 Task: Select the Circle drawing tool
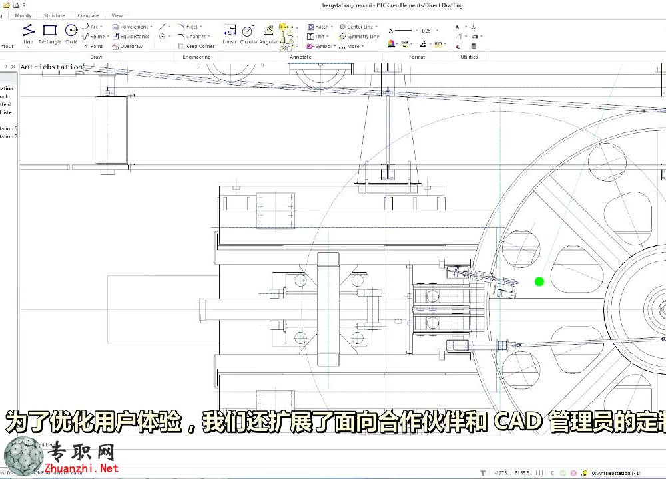click(x=71, y=34)
